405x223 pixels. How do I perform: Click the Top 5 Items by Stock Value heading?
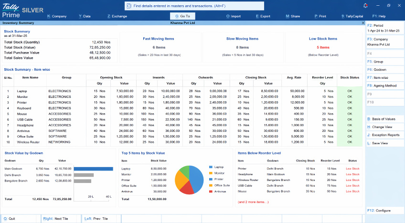tap(143, 153)
